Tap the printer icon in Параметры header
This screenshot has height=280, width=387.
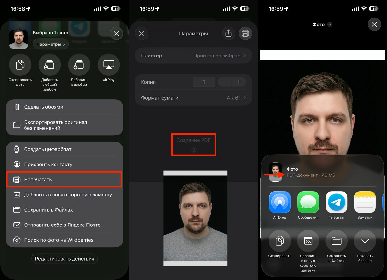tap(245, 34)
